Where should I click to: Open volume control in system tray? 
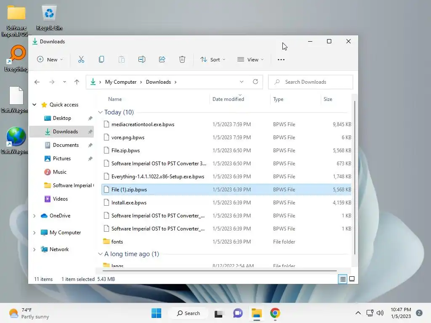(x=380, y=313)
